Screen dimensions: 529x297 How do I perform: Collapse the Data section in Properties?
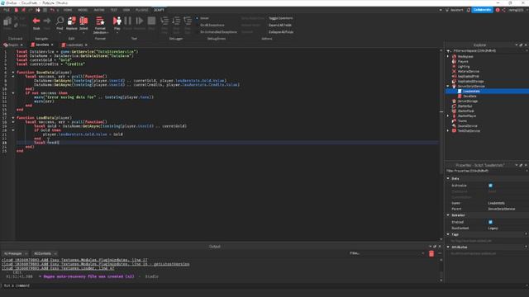(448, 178)
